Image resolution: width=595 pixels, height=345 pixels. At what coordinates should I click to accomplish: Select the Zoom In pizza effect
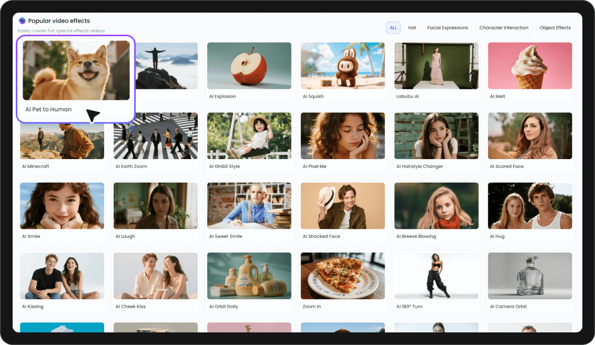click(x=342, y=276)
